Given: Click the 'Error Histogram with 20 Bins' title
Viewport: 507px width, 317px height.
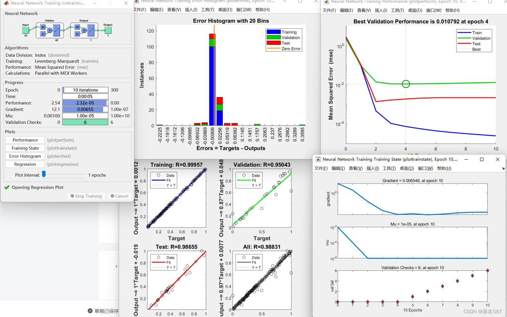Looking at the screenshot, I should [x=231, y=21].
